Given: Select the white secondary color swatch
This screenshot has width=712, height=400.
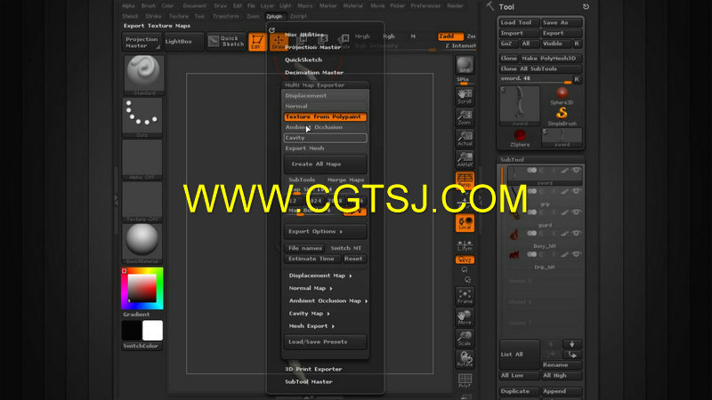Looking at the screenshot, I should coord(152,330).
